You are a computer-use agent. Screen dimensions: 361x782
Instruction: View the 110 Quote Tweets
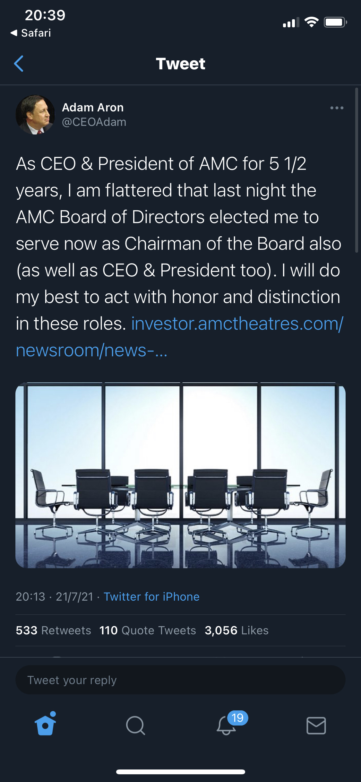click(148, 630)
